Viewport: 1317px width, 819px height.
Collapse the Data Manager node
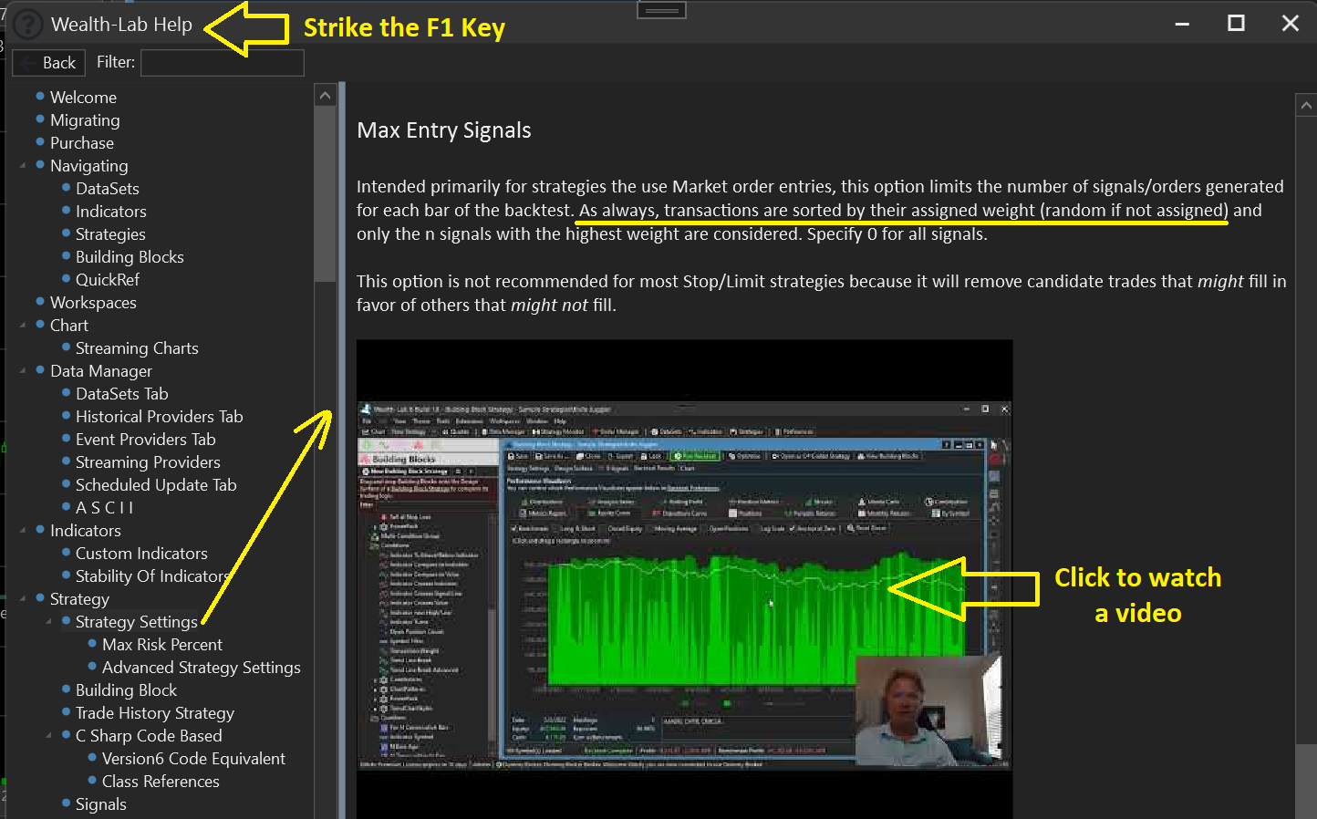click(23, 371)
